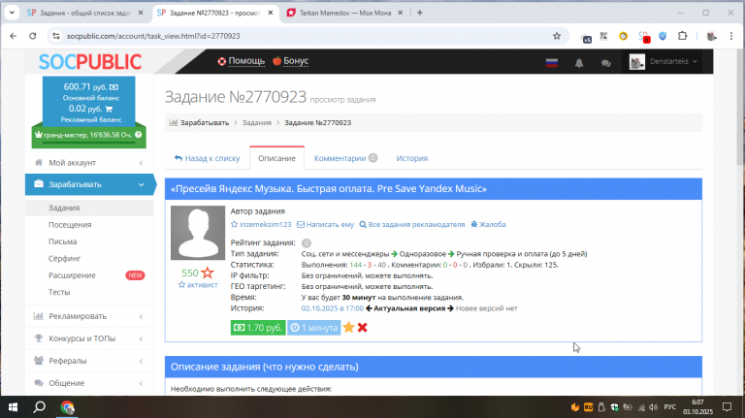Collapse the Зарабатывать section
Viewport: 745px width, 418px height.
(89, 184)
